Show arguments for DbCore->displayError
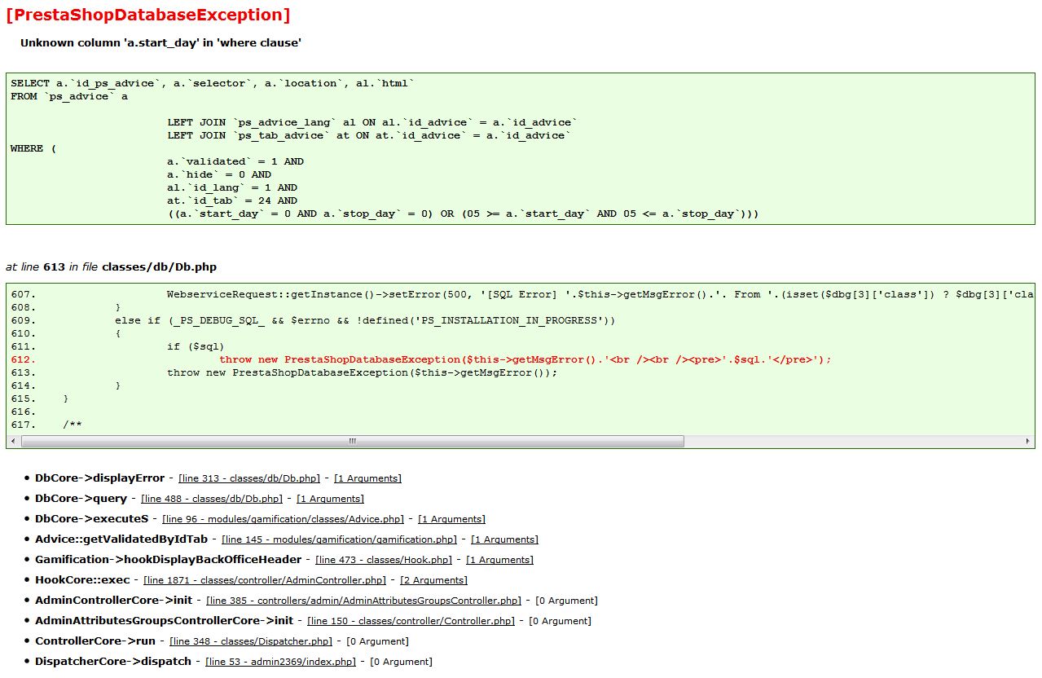Image resolution: width=1042 pixels, height=678 pixels. 367,478
